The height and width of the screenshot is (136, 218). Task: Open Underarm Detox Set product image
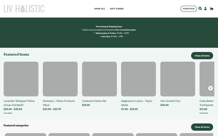(99, 79)
